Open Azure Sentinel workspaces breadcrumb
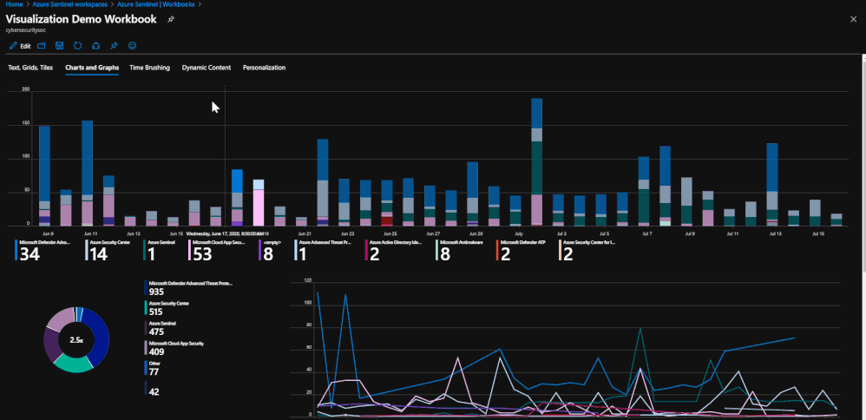This screenshot has width=866, height=420. [69, 3]
